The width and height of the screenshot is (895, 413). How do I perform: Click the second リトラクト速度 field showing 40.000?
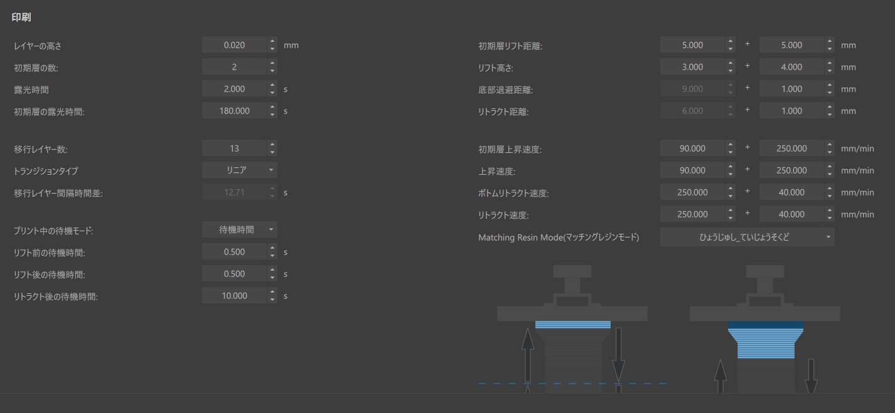point(791,214)
